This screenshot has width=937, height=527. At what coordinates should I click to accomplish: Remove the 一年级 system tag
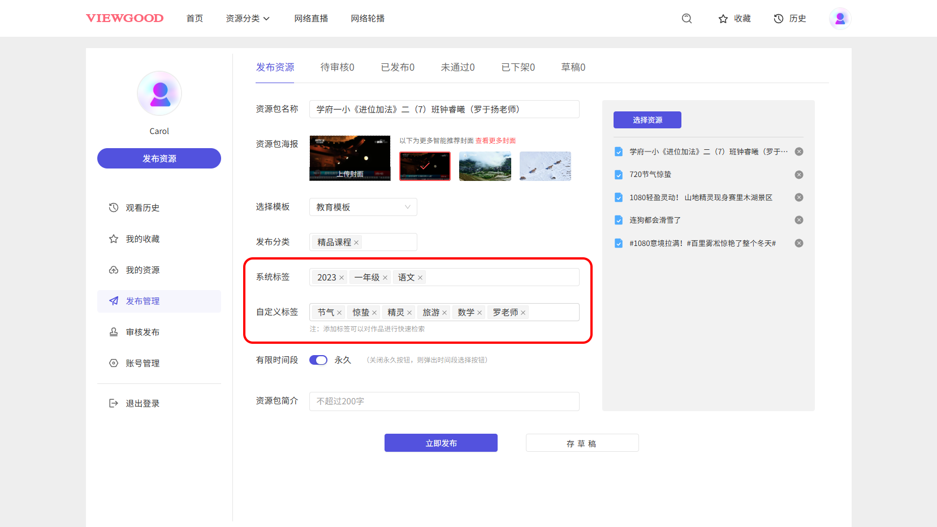385,278
